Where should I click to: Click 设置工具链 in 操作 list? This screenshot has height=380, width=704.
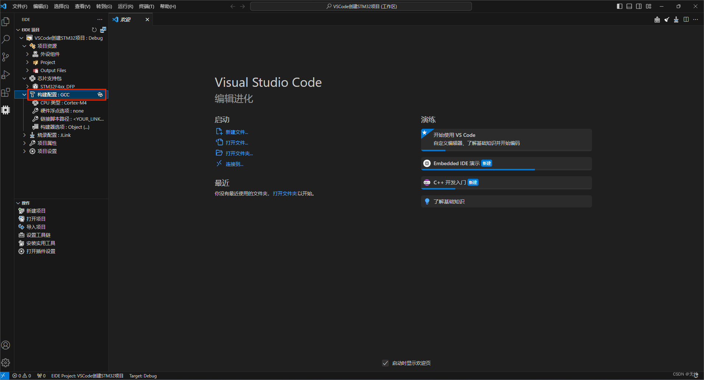(38, 235)
